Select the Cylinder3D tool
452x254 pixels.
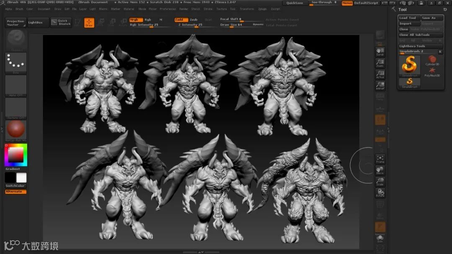point(432,61)
